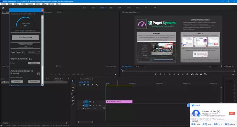Toggle Snap magnet in timeline
237x127 pixels.
coord(84,85)
